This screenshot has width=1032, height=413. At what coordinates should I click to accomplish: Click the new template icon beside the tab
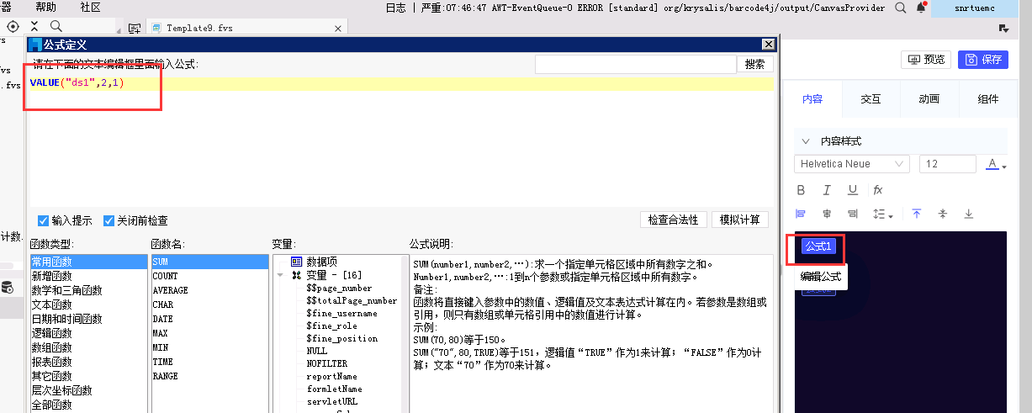tap(134, 28)
